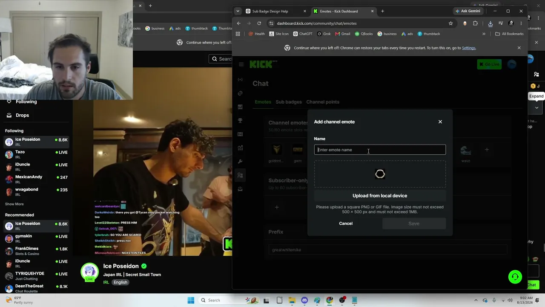Open the Windows Start menu
The height and width of the screenshot is (307, 545).
[x=191, y=300]
